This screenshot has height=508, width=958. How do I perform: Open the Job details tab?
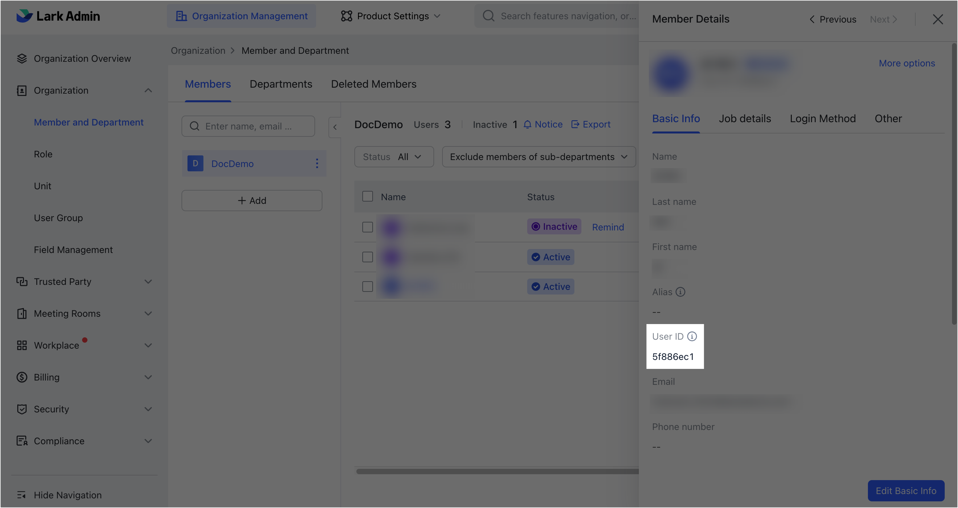(x=745, y=119)
